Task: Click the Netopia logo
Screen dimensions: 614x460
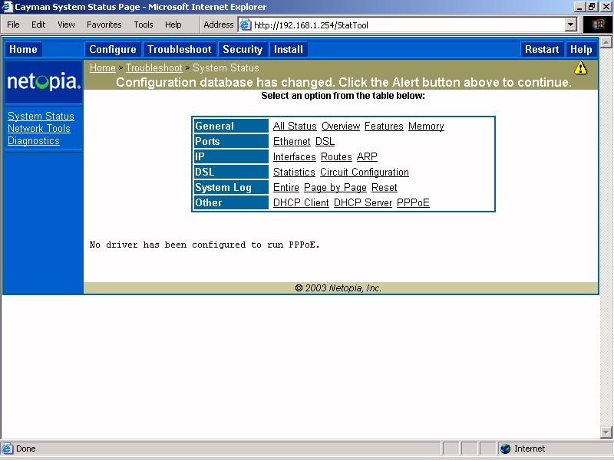Action: pos(44,82)
